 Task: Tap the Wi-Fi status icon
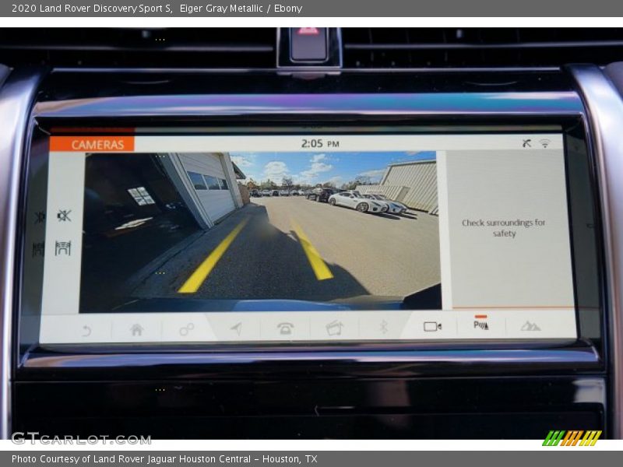coord(545,143)
